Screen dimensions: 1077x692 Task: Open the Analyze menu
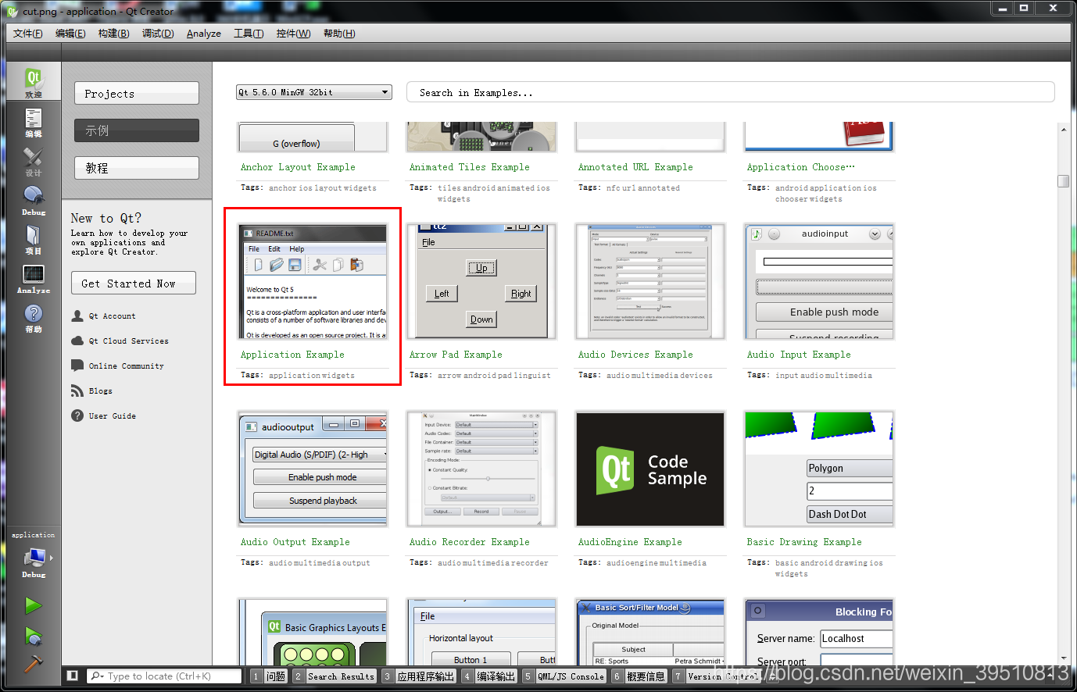tap(204, 34)
